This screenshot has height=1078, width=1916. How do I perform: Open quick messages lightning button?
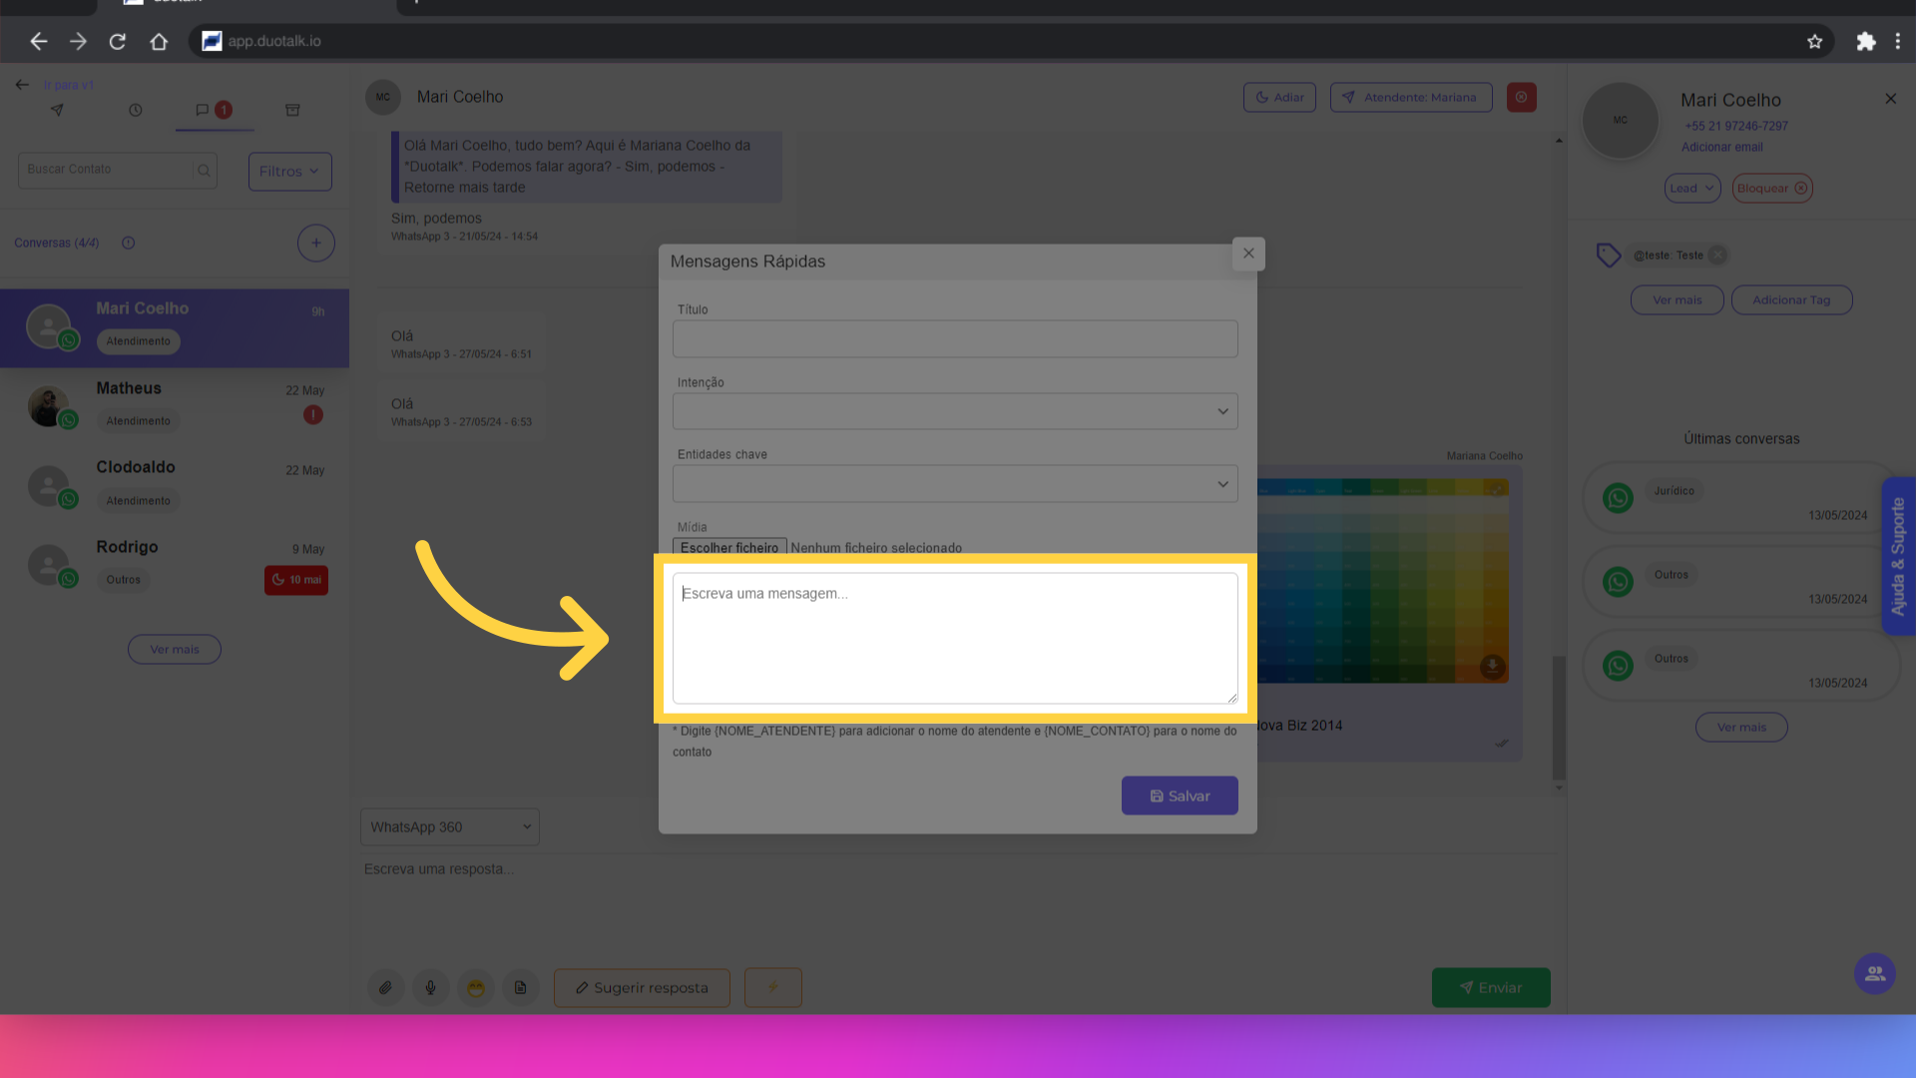pos(773,987)
